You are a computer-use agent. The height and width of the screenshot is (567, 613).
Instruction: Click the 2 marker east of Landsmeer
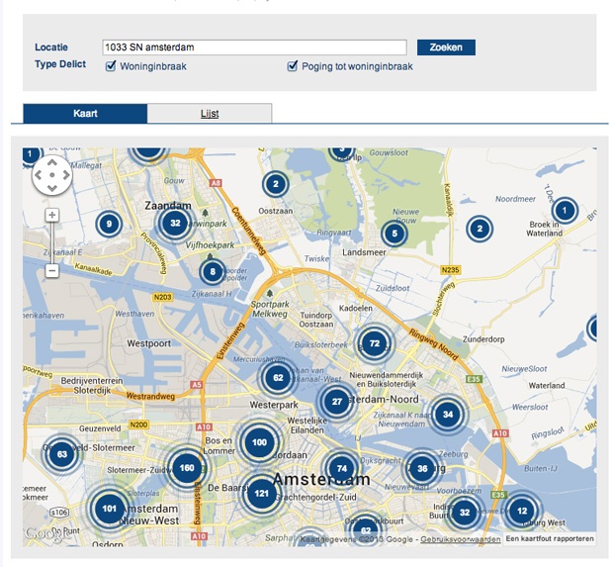click(x=480, y=229)
